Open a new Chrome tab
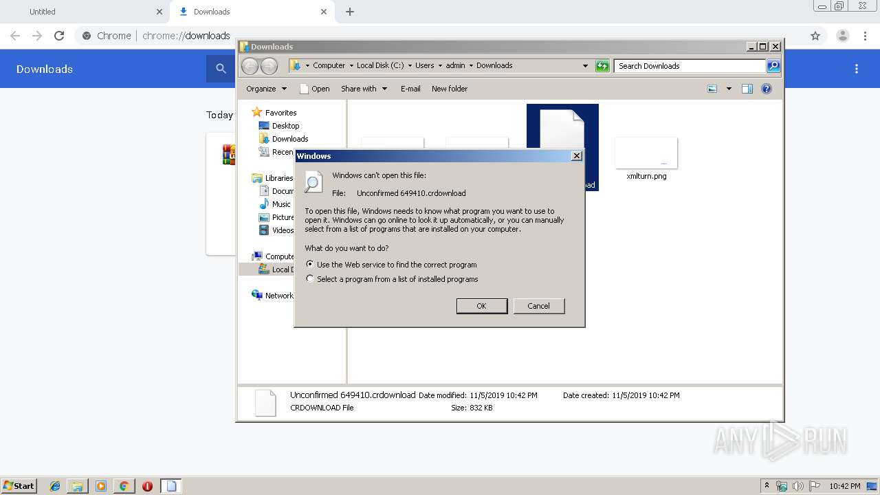The image size is (880, 495). tap(350, 12)
